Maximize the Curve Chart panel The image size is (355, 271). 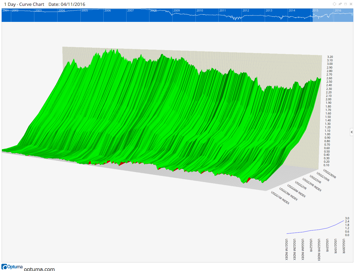pos(345,4)
